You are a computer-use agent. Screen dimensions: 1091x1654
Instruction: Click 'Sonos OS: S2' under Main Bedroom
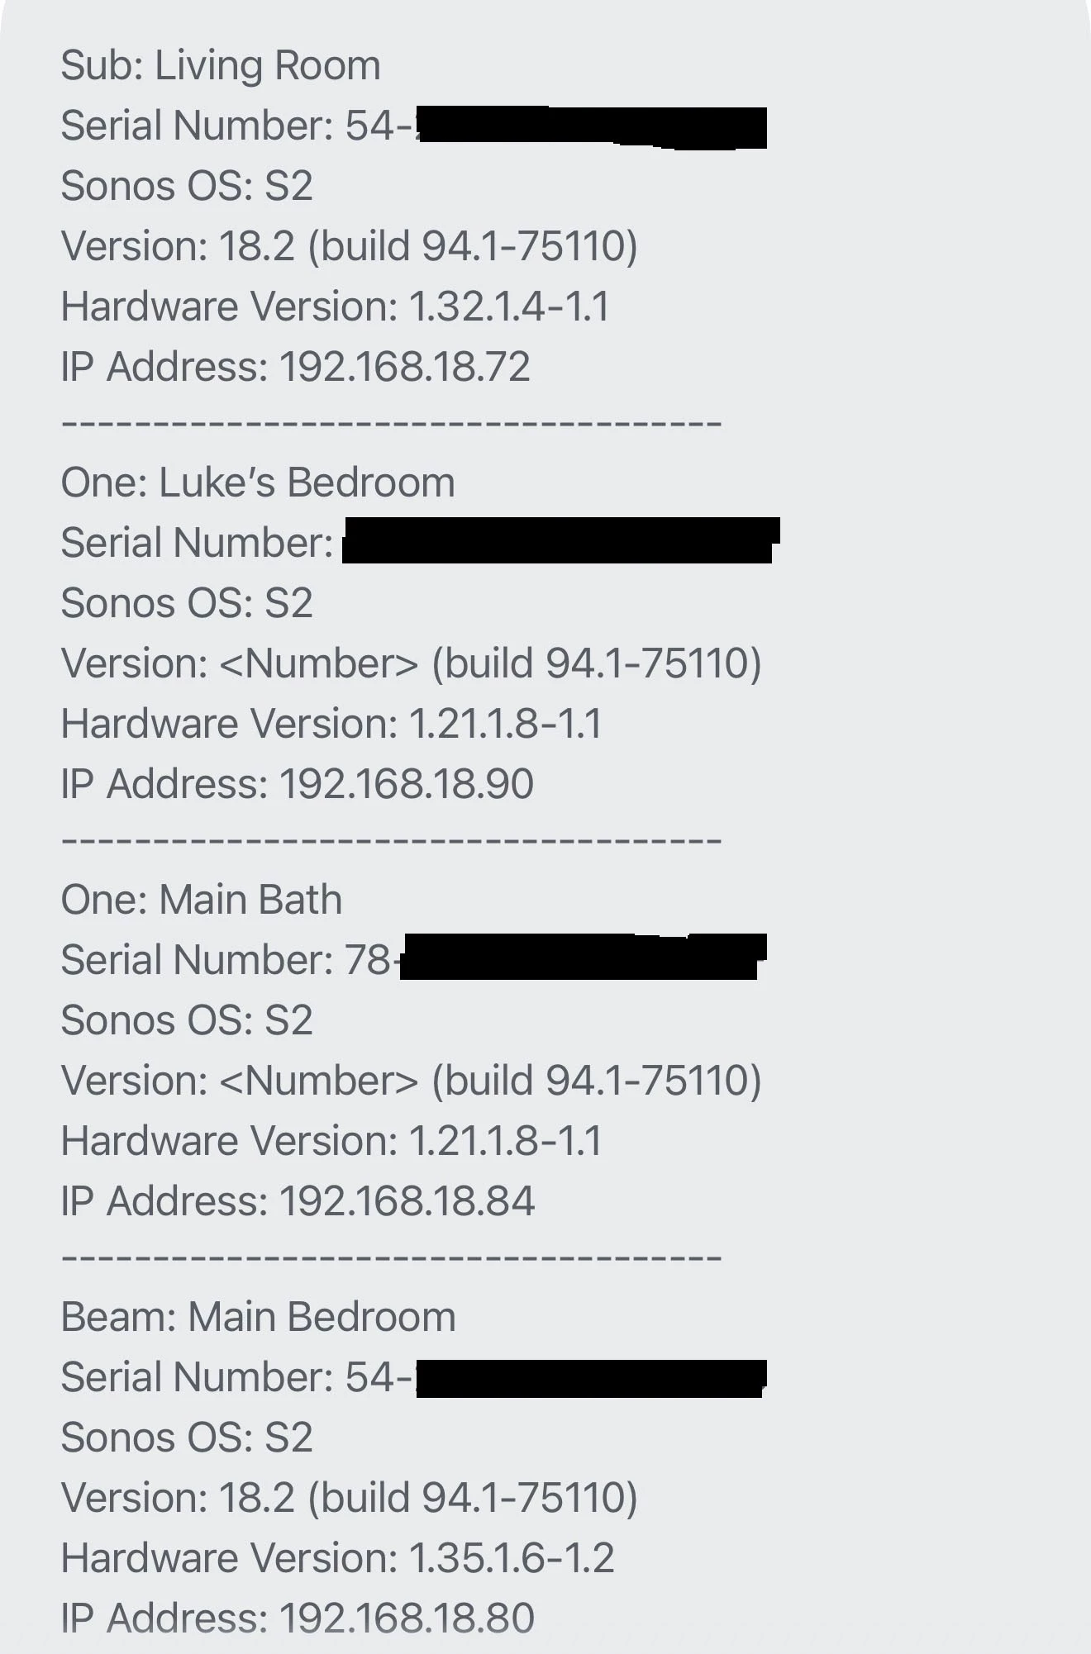tap(187, 1438)
